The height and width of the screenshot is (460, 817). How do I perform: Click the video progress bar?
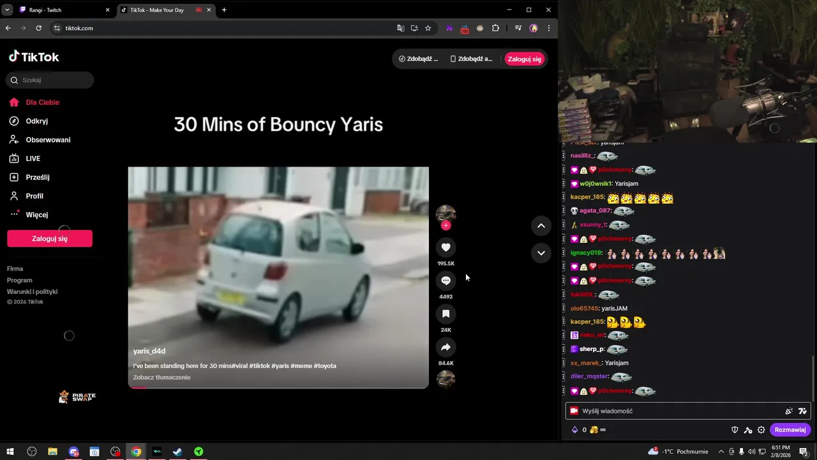pos(278,387)
